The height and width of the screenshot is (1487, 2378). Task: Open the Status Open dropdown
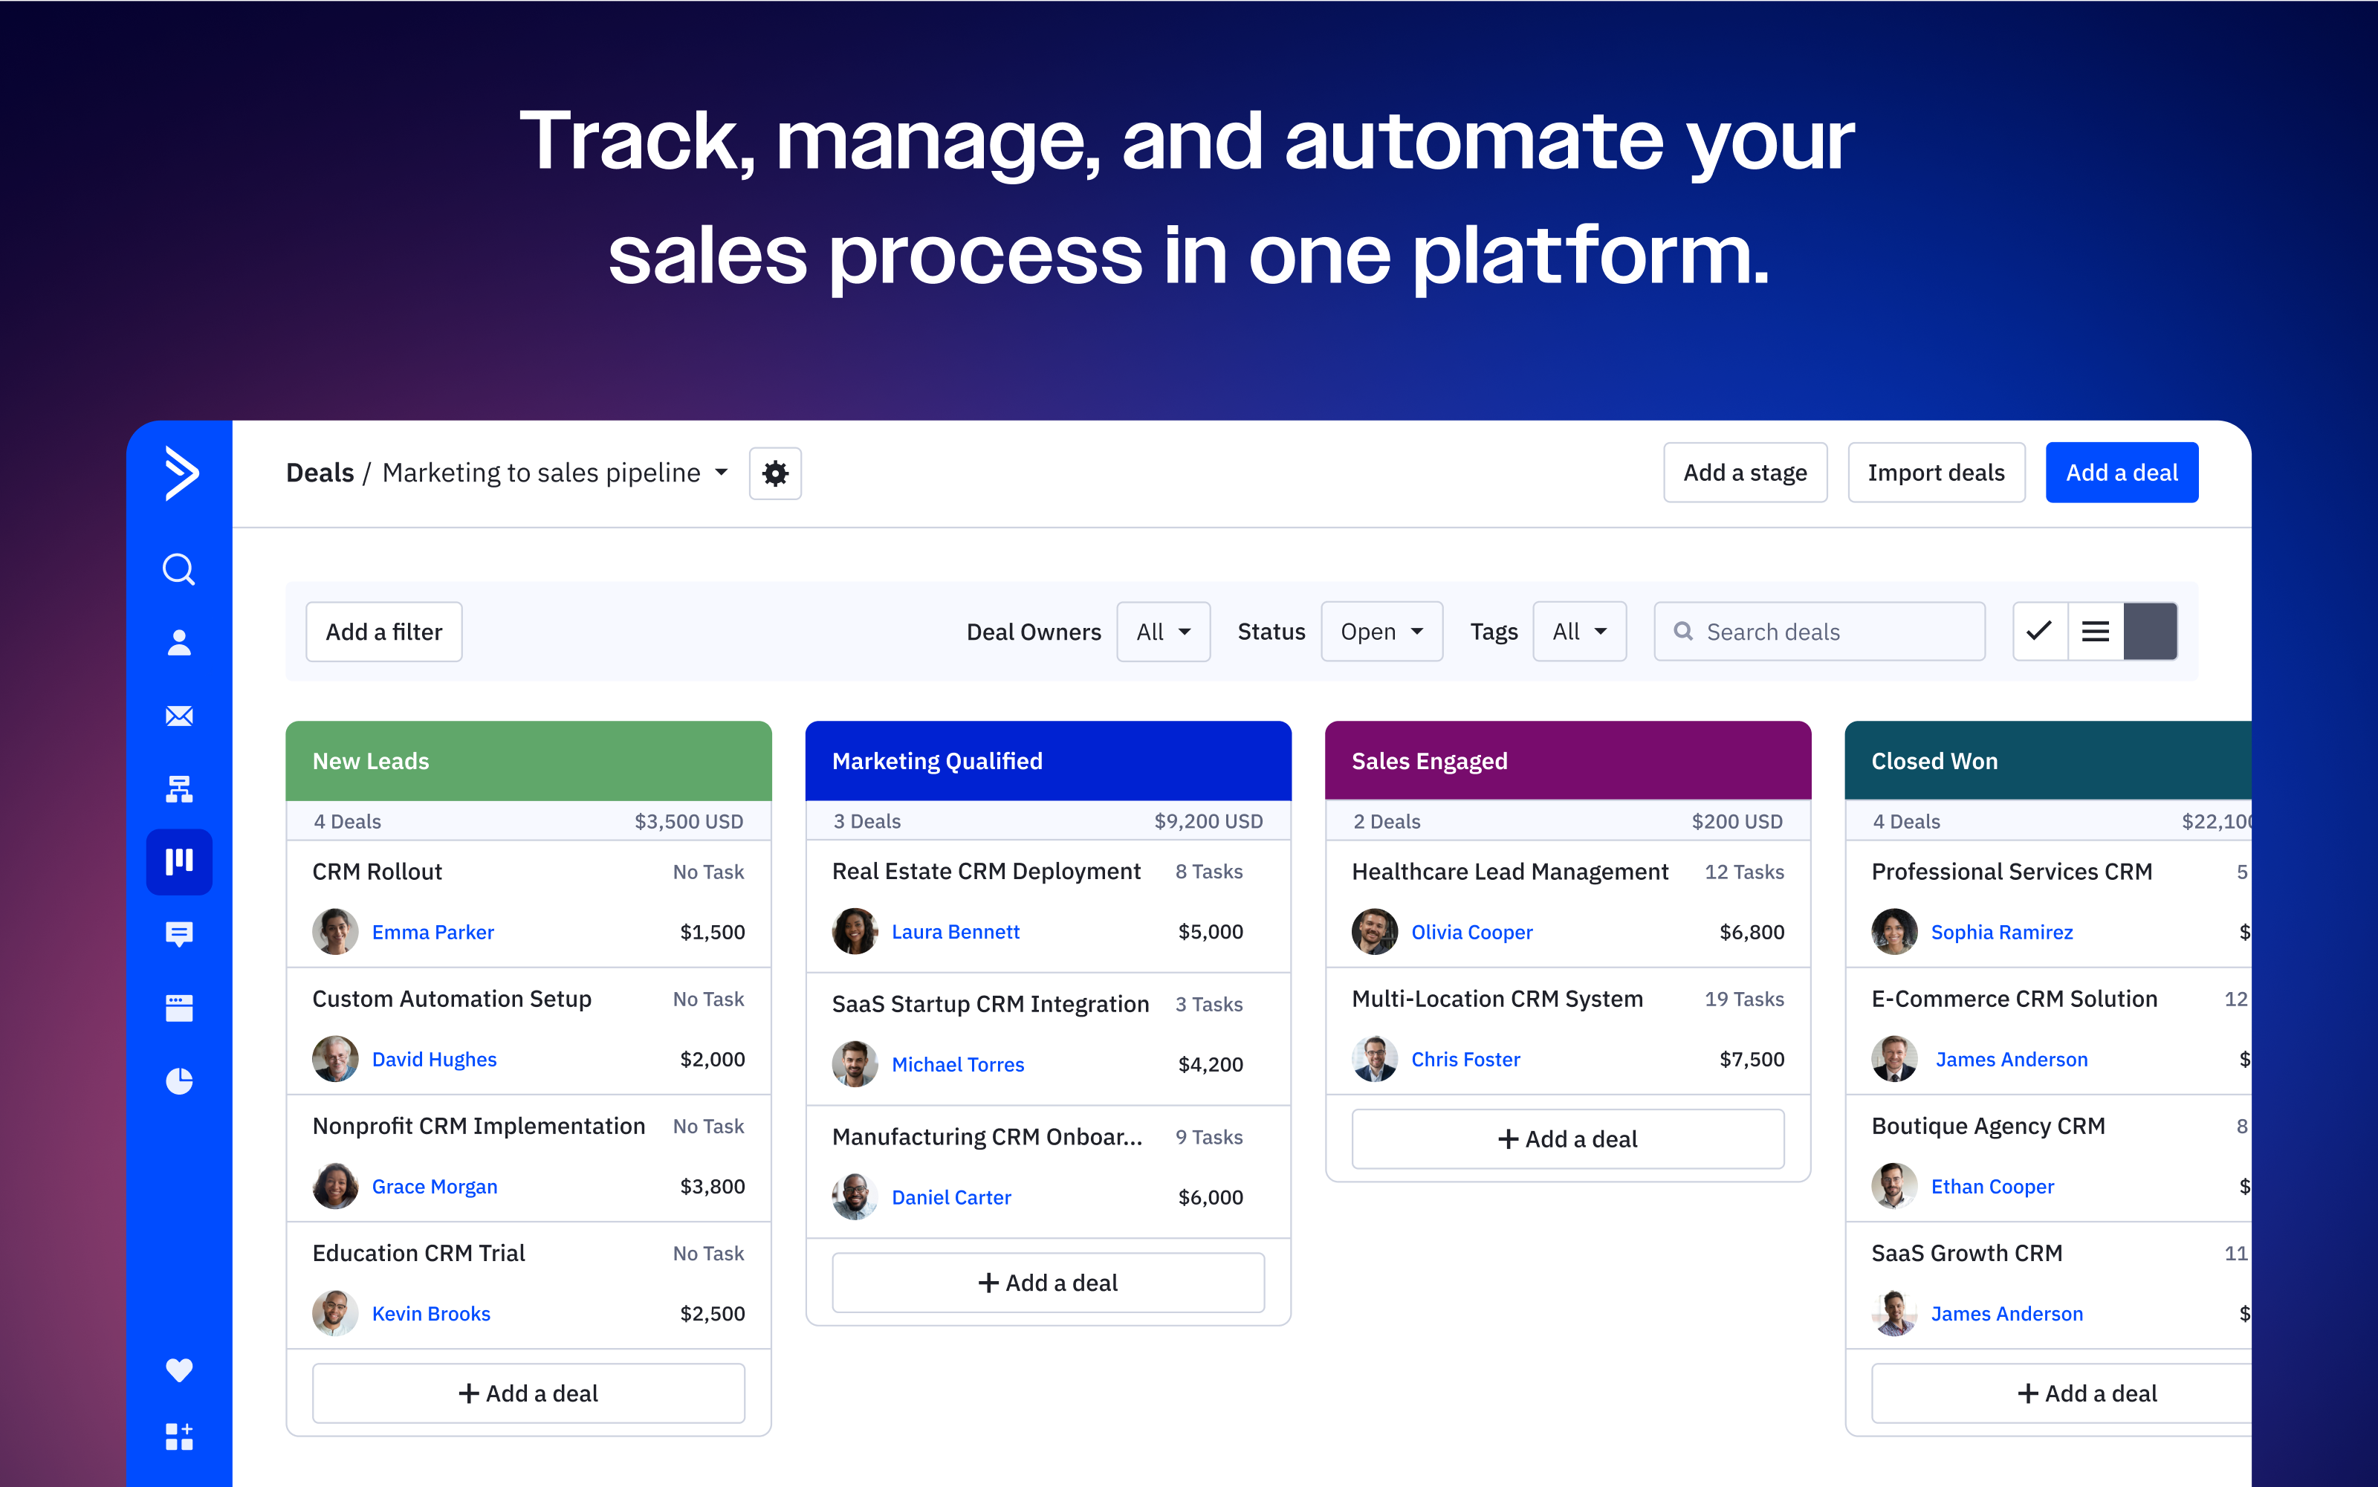click(x=1381, y=632)
